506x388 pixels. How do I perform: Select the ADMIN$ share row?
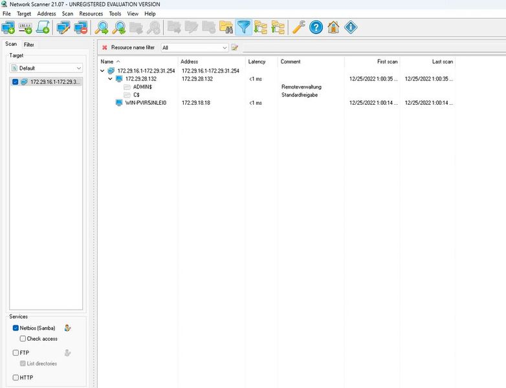click(142, 87)
